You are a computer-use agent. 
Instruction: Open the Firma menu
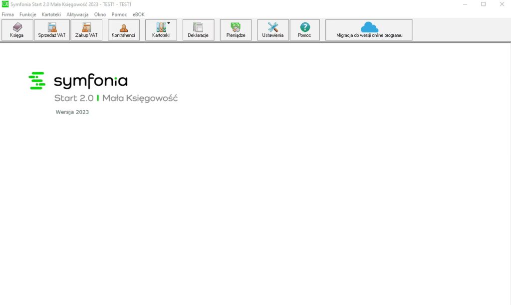(7, 14)
